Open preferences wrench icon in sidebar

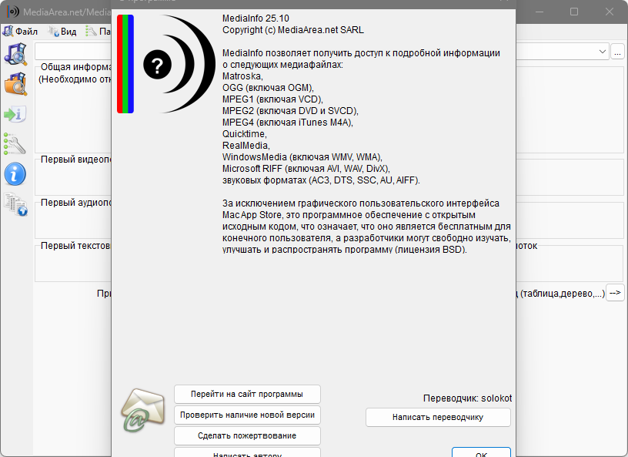(15, 144)
